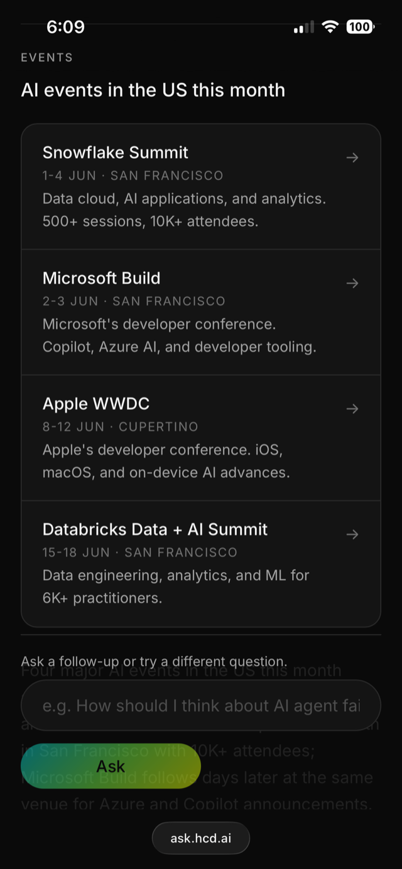402x869 pixels.
Task: Open Databricks Data + AI Summit title
Action: 155,529
